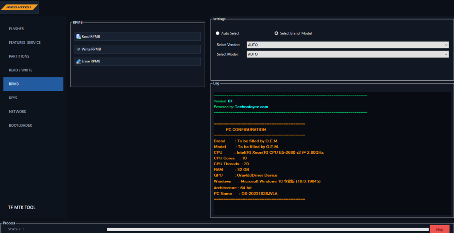This screenshot has width=454, height=233.
Task: Click the Read RPMB disk icon
Action: coord(78,36)
